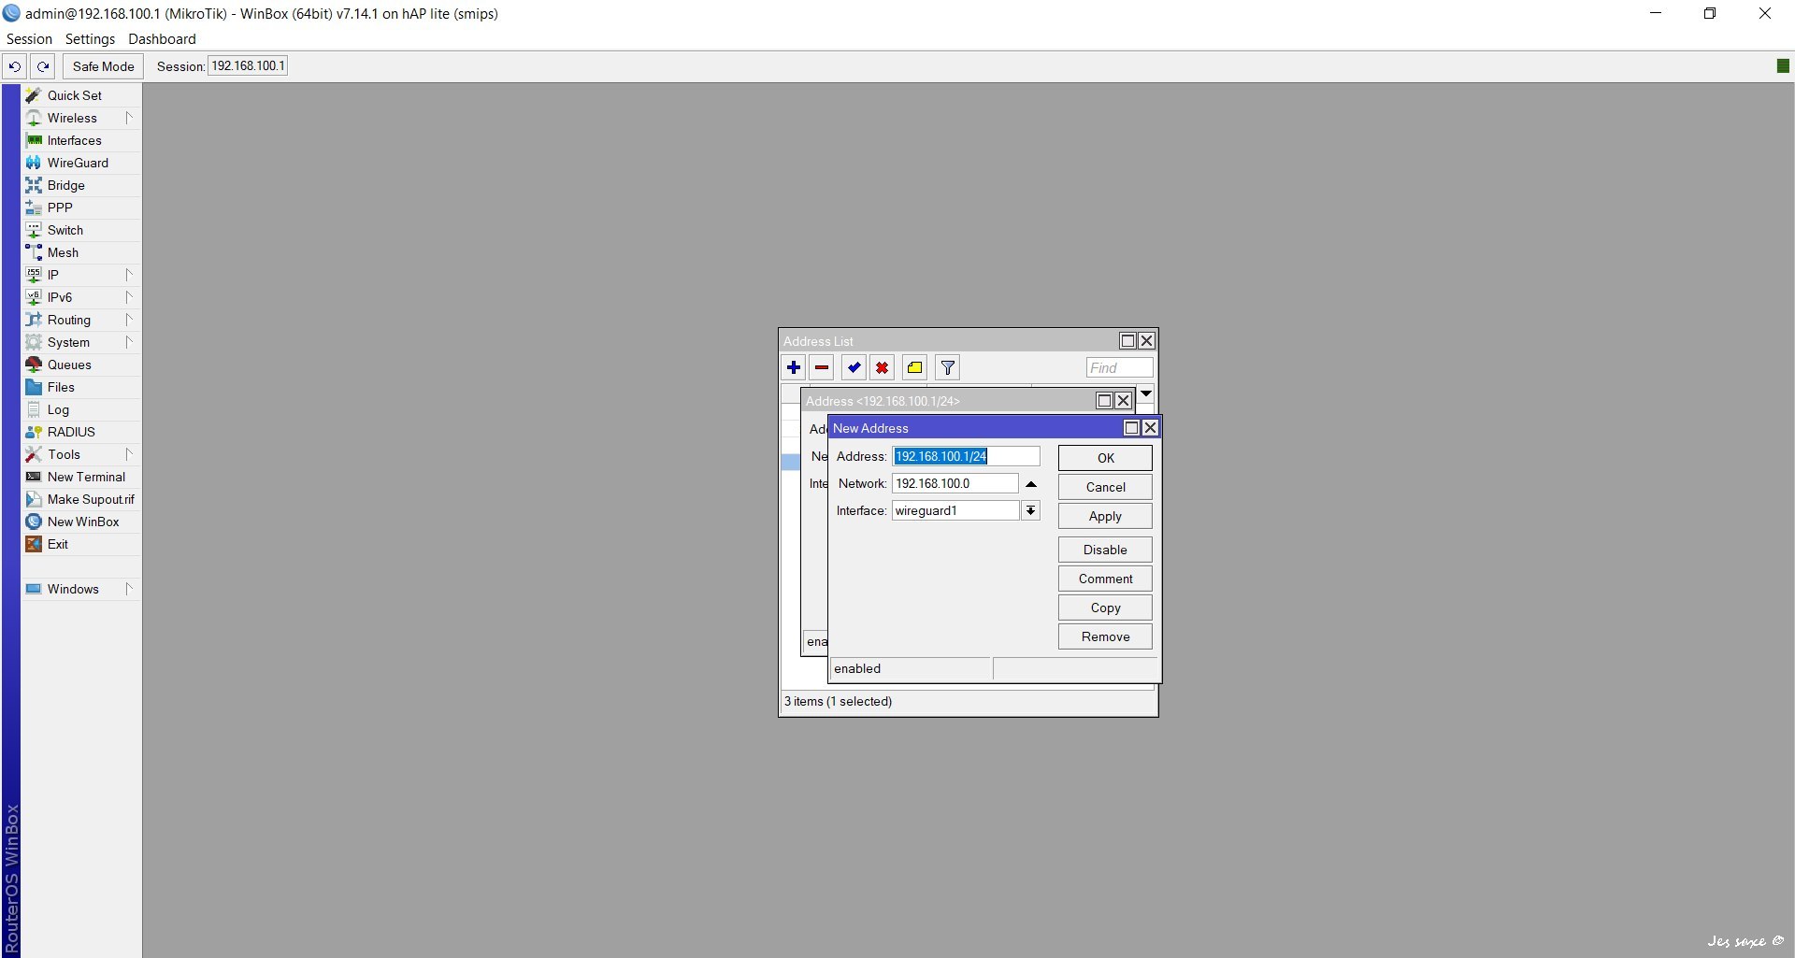Viewport: 1795px width, 958px height.
Task: Open the Session menu
Action: (29, 39)
